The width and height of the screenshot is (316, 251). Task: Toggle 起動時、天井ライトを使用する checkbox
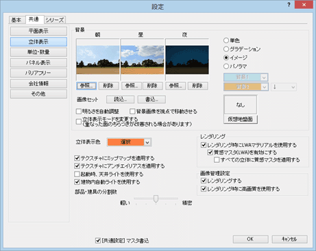tap(77, 174)
